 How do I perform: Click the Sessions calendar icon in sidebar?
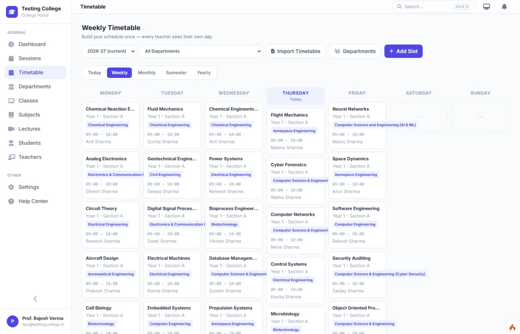[x=11, y=58]
